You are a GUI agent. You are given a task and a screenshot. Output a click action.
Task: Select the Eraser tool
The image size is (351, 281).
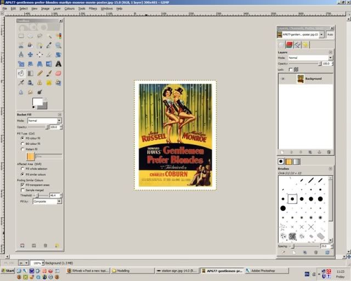pos(58,74)
